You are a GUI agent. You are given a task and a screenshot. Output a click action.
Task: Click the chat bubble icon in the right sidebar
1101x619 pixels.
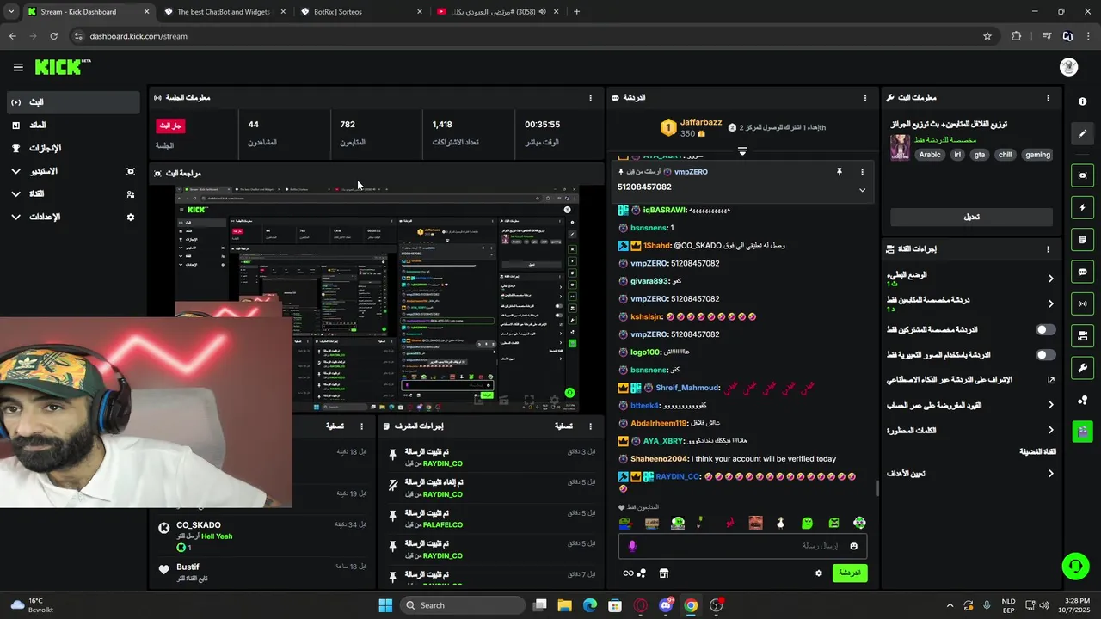[1082, 272]
